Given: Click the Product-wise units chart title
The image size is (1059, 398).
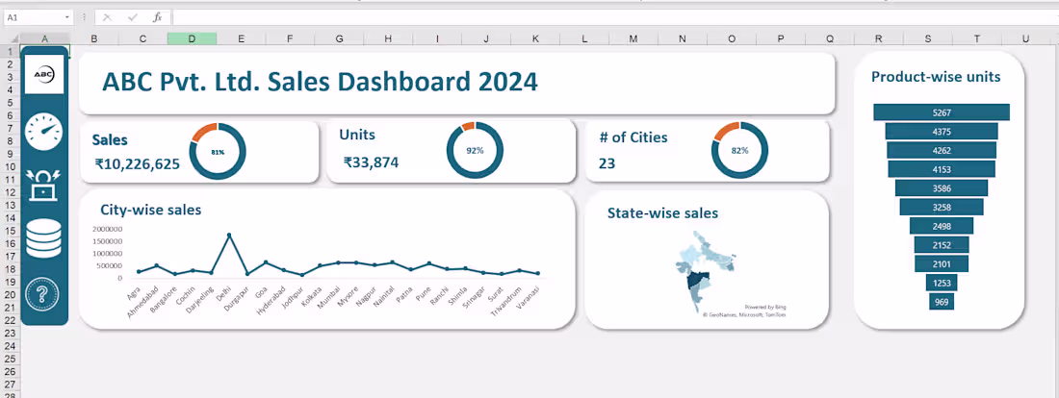Looking at the screenshot, I should point(936,77).
